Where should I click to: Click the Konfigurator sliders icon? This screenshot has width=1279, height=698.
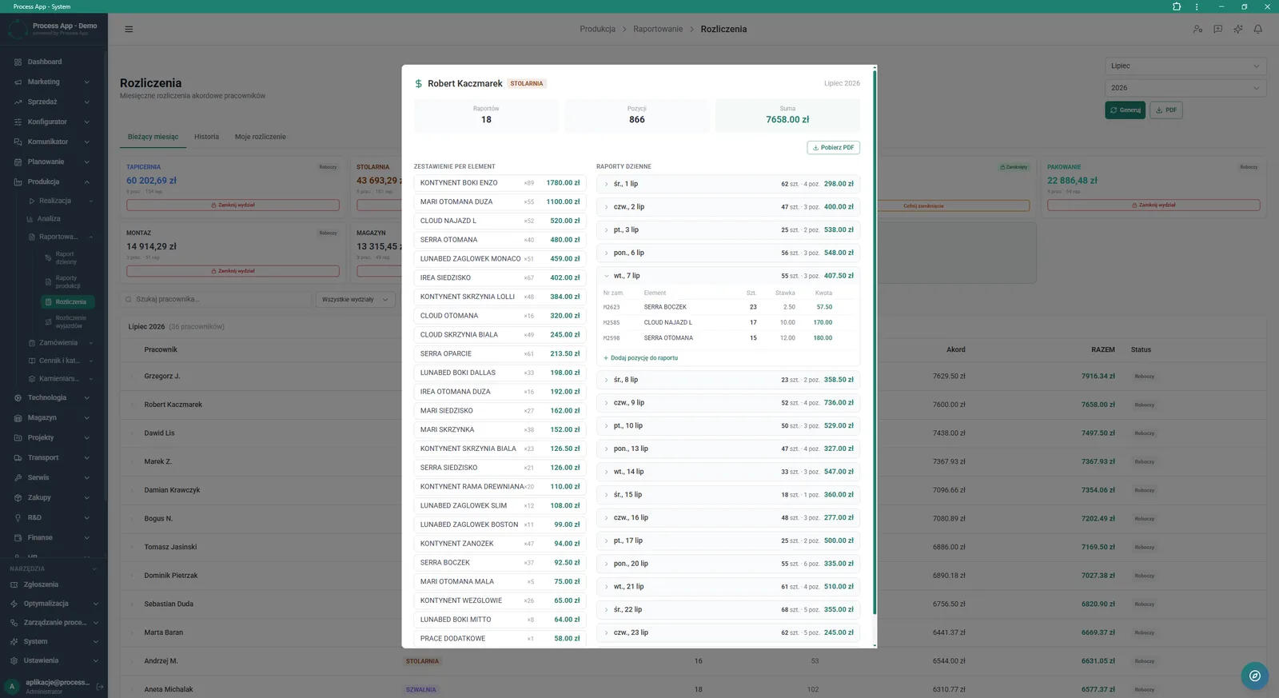pos(18,122)
